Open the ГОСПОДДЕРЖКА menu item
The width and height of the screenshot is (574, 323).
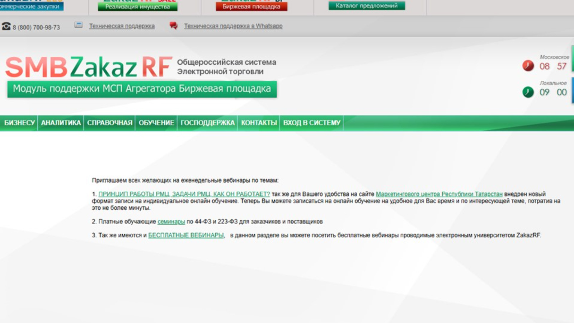point(207,123)
